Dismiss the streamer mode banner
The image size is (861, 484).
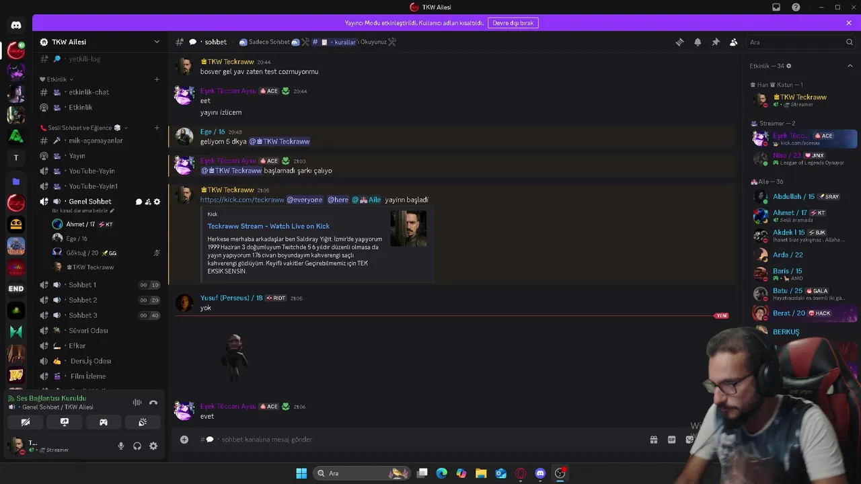849,23
